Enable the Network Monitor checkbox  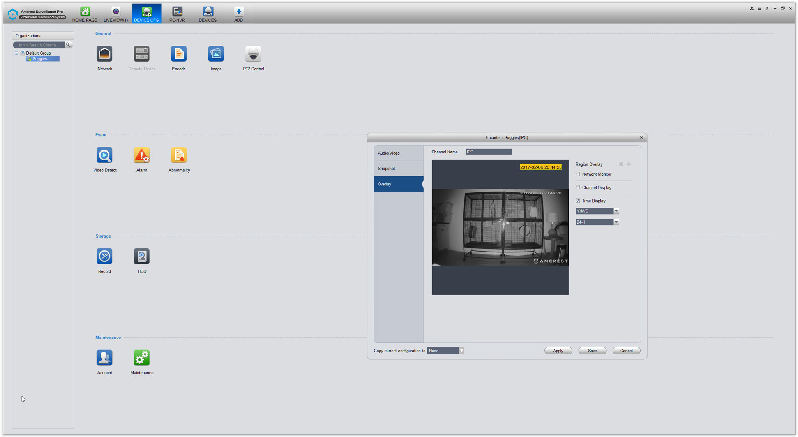[x=578, y=174]
